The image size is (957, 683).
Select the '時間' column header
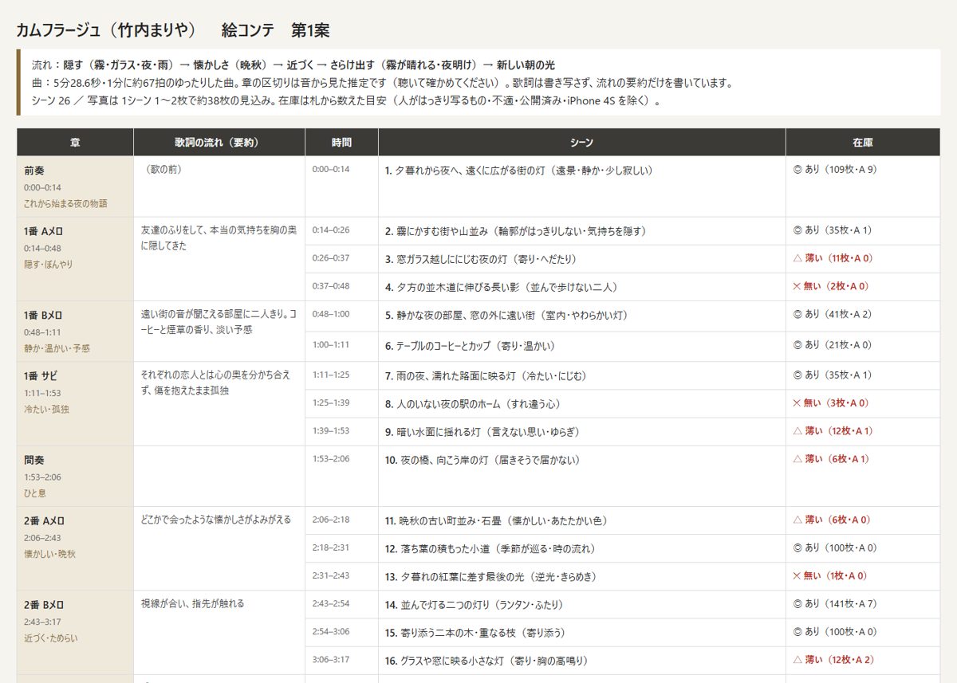(341, 143)
